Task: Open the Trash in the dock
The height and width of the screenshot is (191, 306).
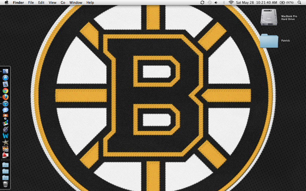Action: (5, 184)
